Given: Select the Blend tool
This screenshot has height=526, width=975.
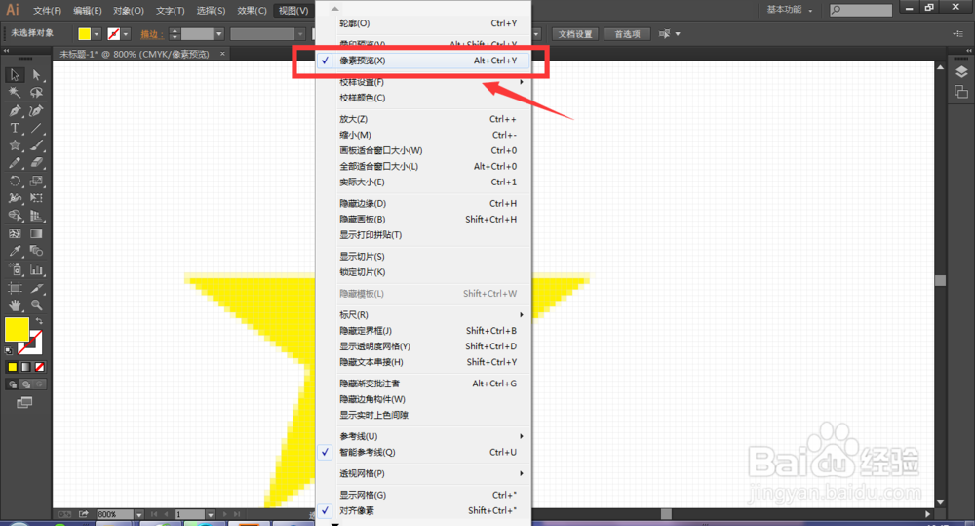Looking at the screenshot, I should click(37, 252).
